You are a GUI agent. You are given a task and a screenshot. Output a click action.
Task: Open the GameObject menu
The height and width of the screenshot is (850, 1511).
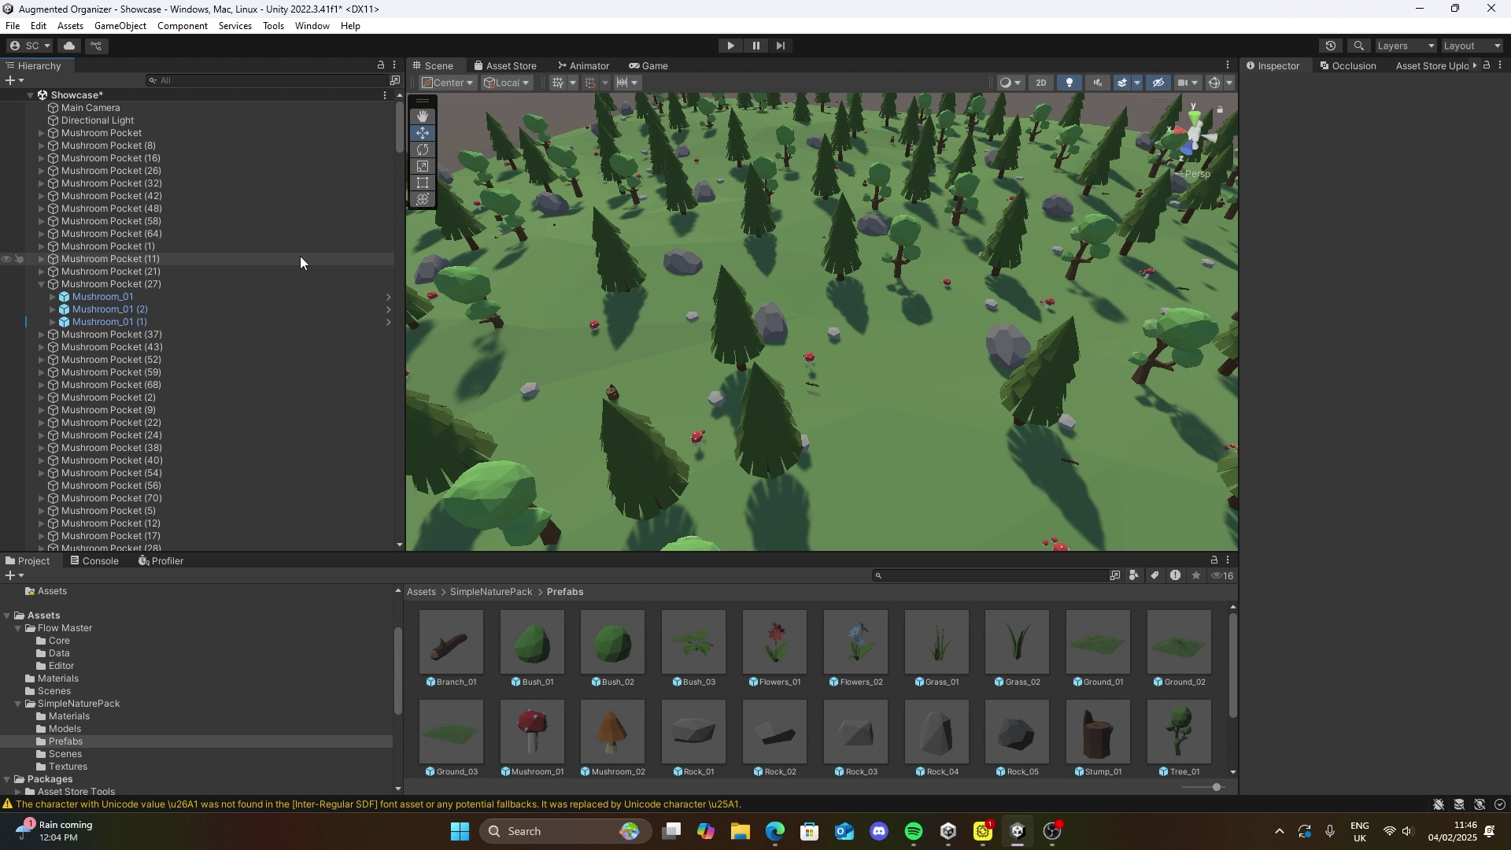click(x=120, y=26)
